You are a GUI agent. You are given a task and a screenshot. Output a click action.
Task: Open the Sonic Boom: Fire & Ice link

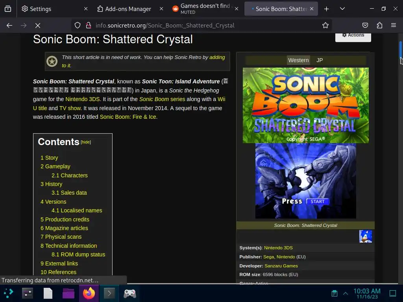tap(128, 117)
